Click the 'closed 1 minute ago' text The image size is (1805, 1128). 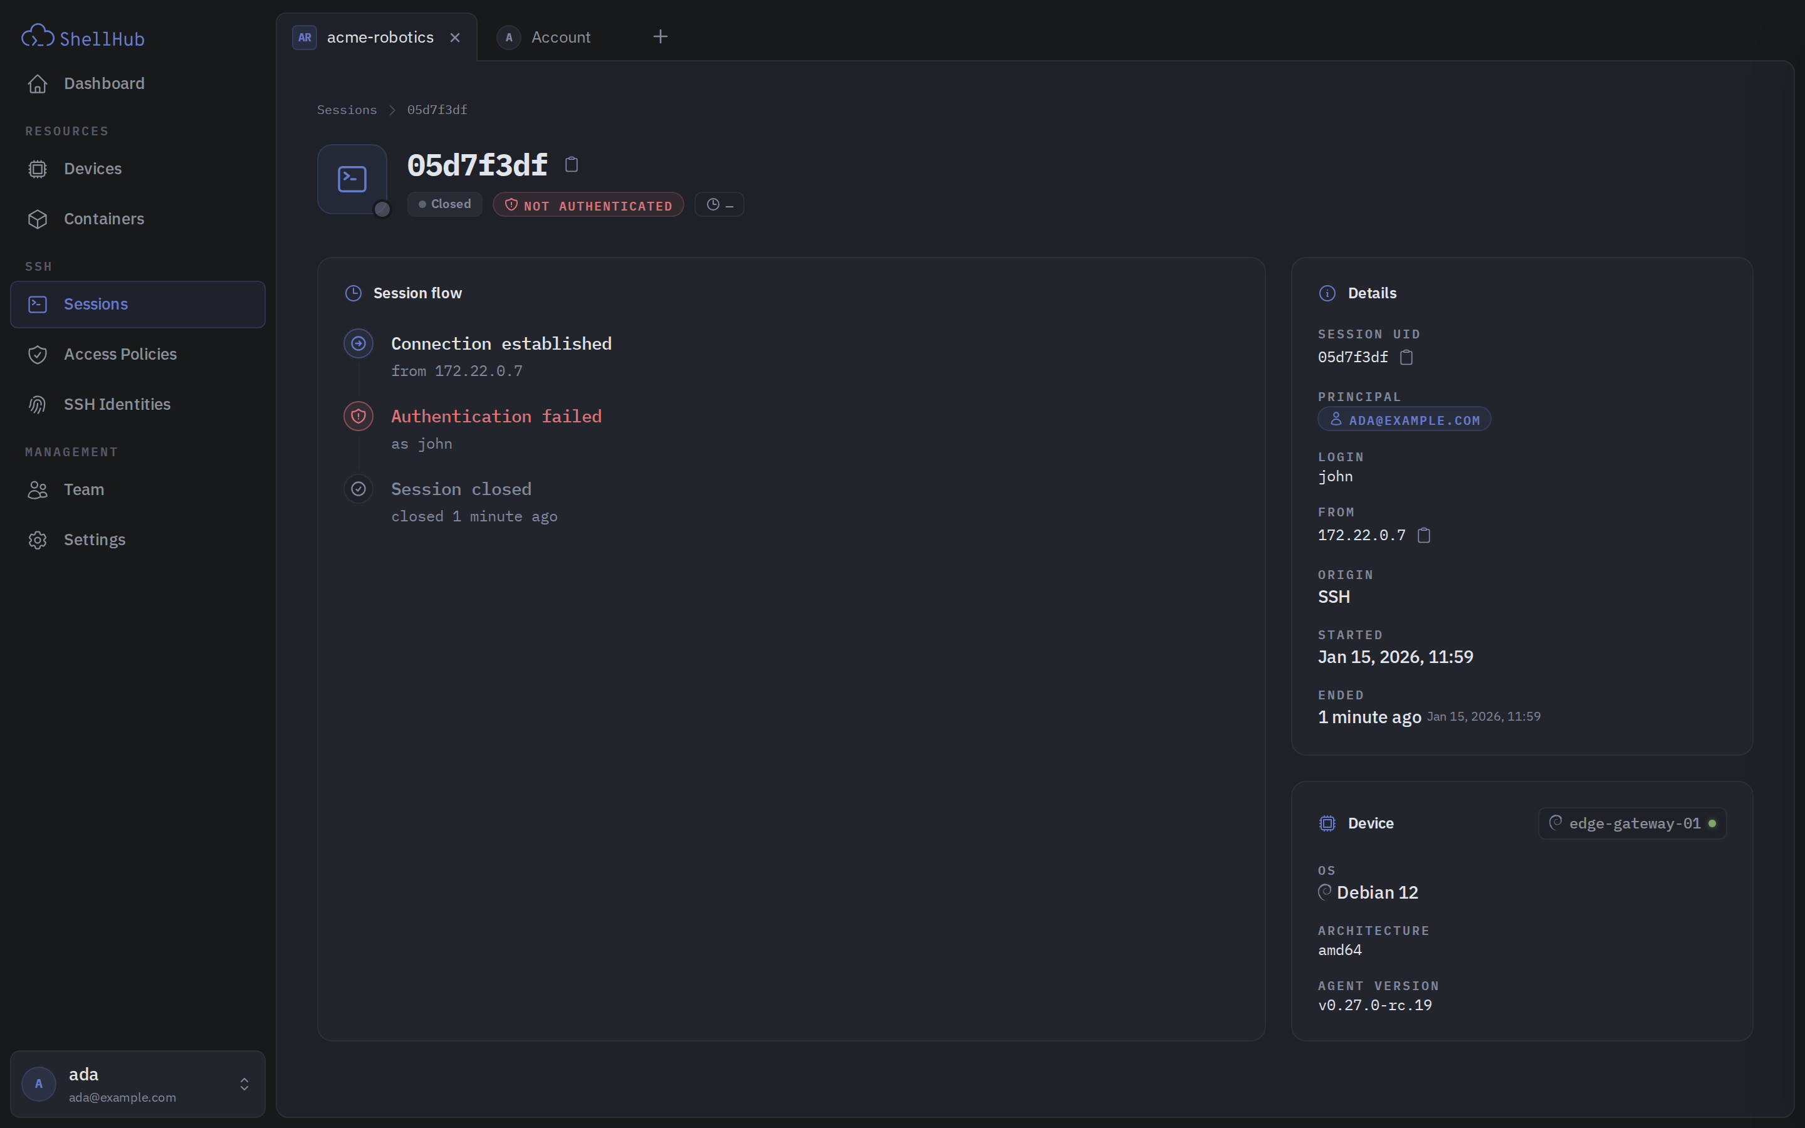474,516
